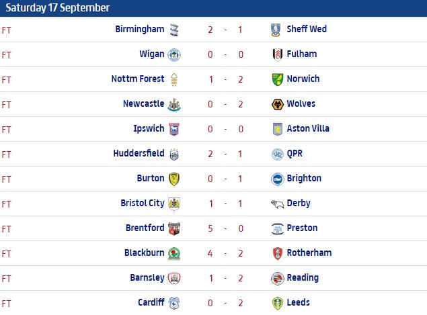Click the Cardiff vs Leeds score
427x315 pixels.
[x=225, y=303]
